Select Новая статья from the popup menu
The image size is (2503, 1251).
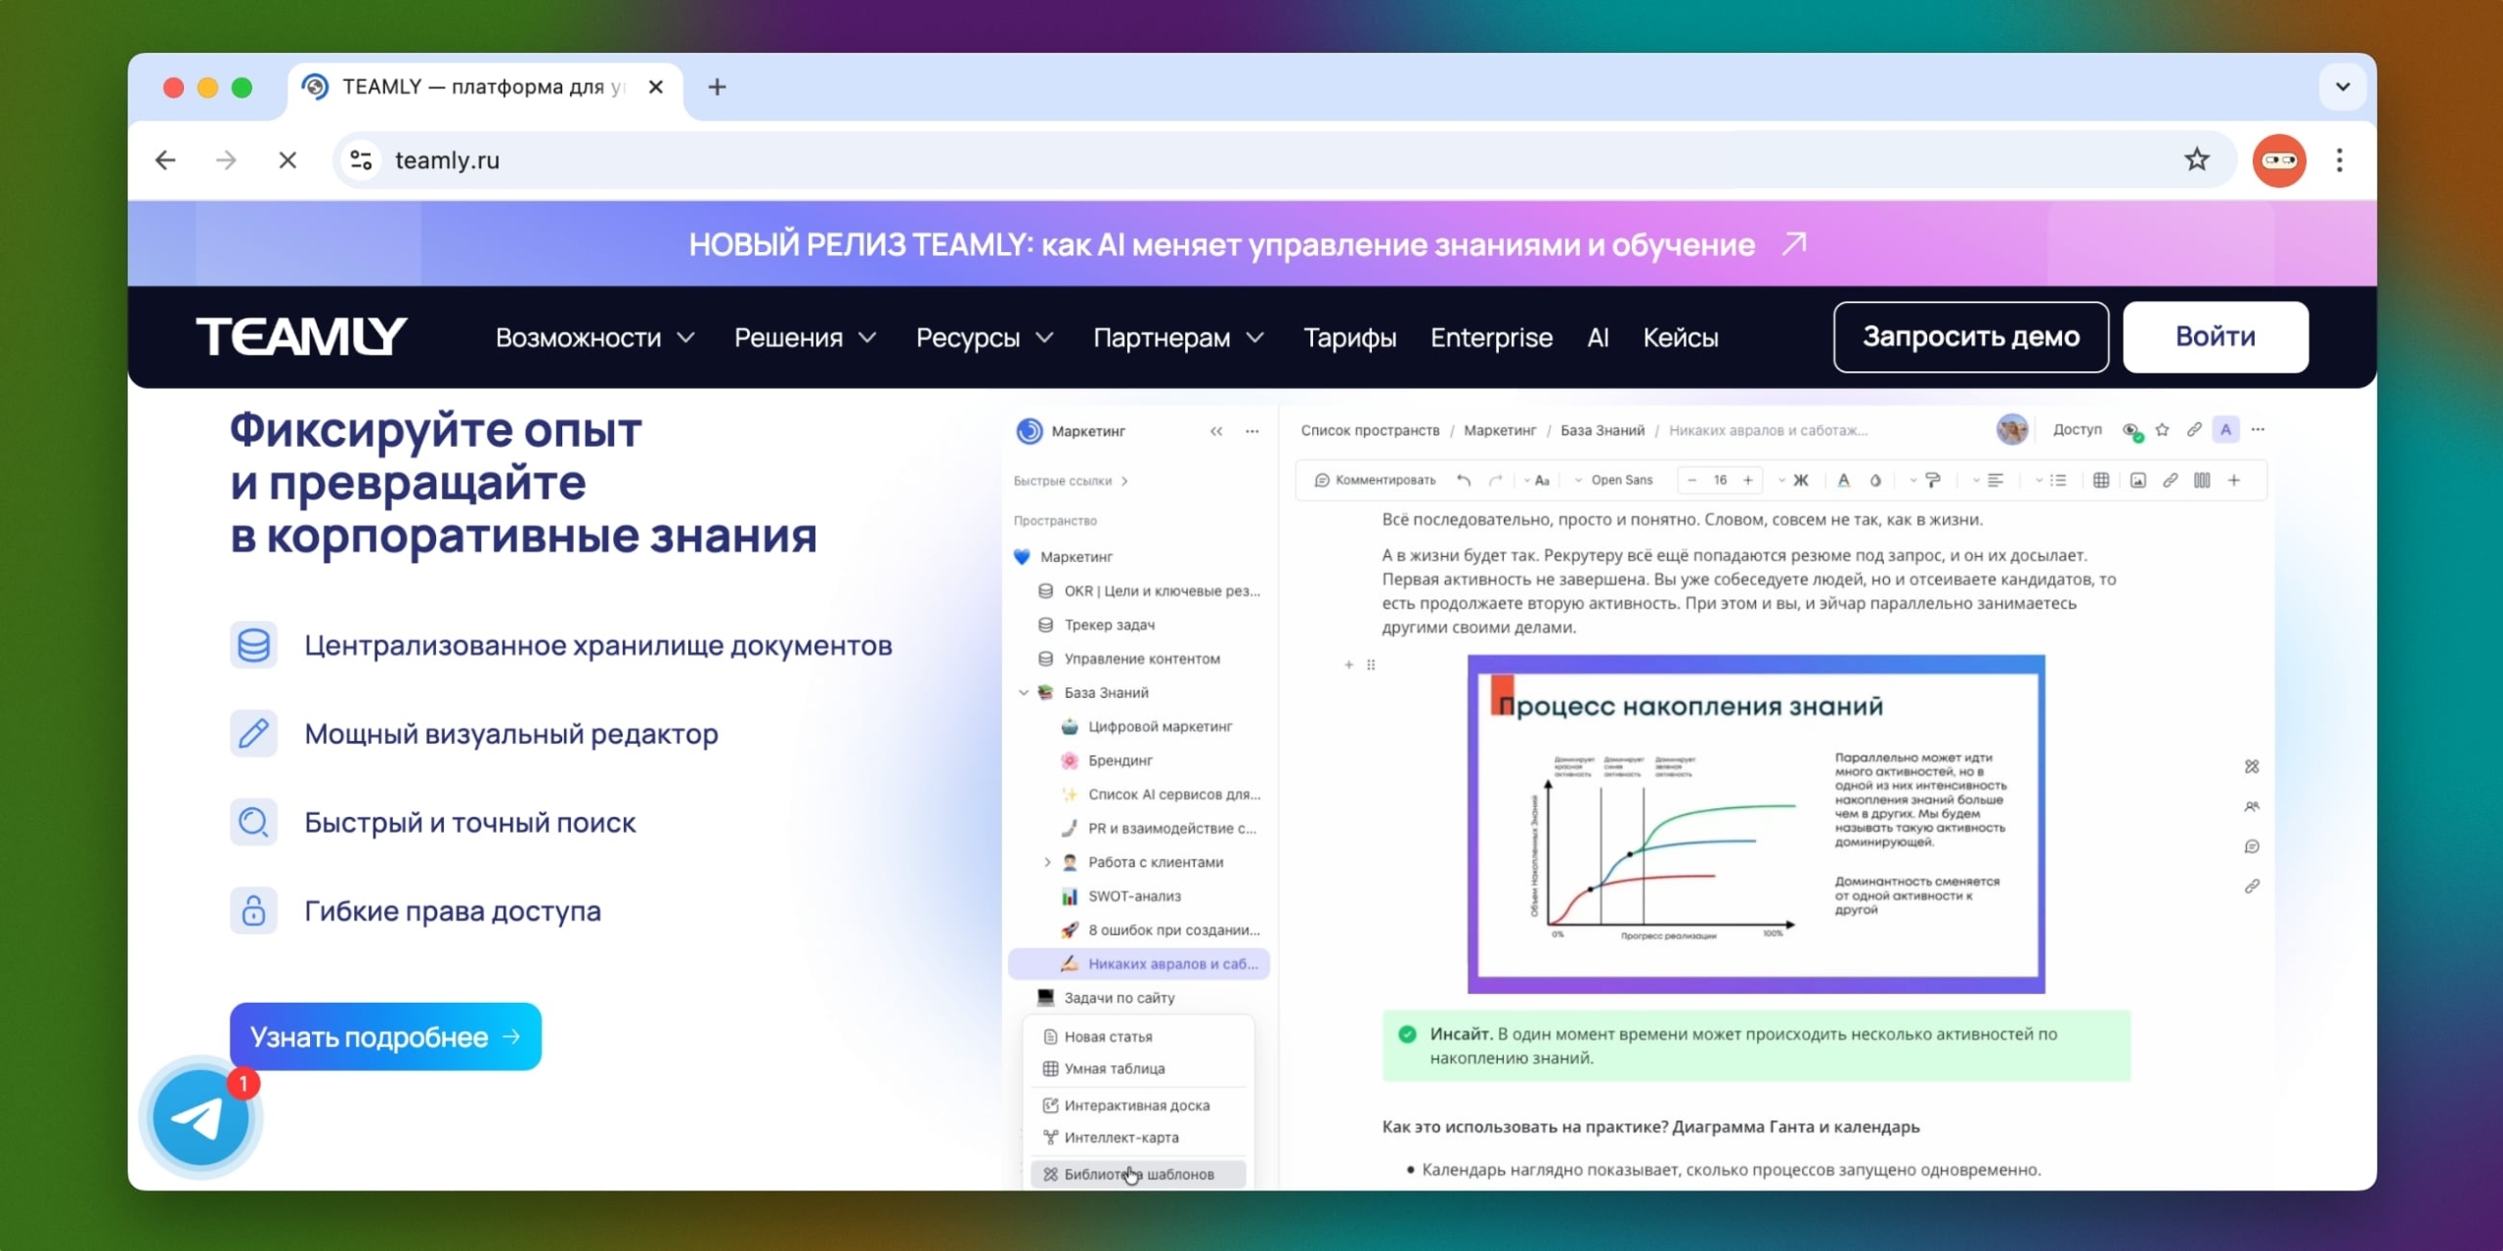(x=1138, y=1036)
